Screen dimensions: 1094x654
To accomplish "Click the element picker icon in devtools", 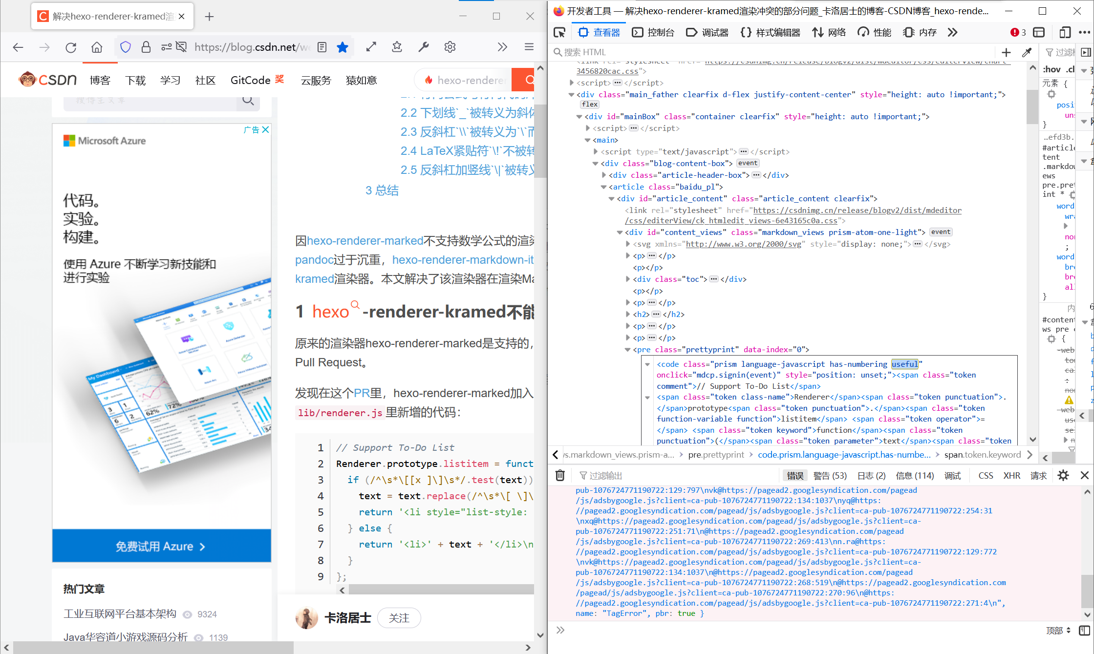I will point(559,33).
